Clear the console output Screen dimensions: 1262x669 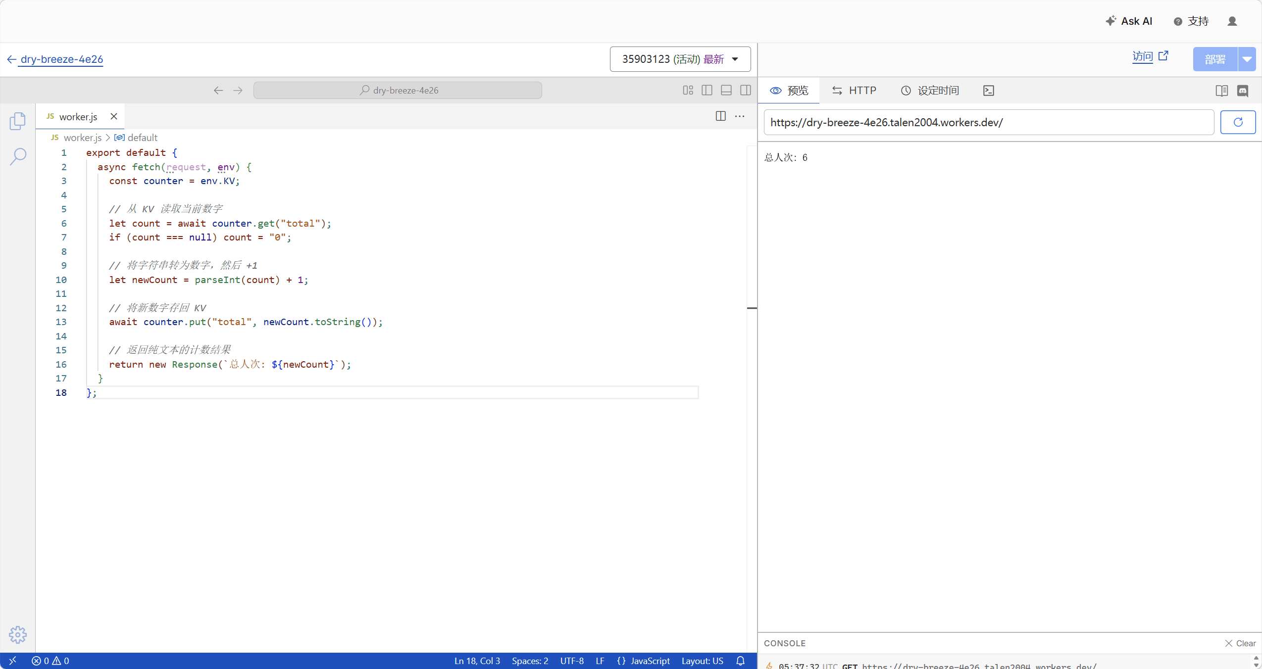1240,643
